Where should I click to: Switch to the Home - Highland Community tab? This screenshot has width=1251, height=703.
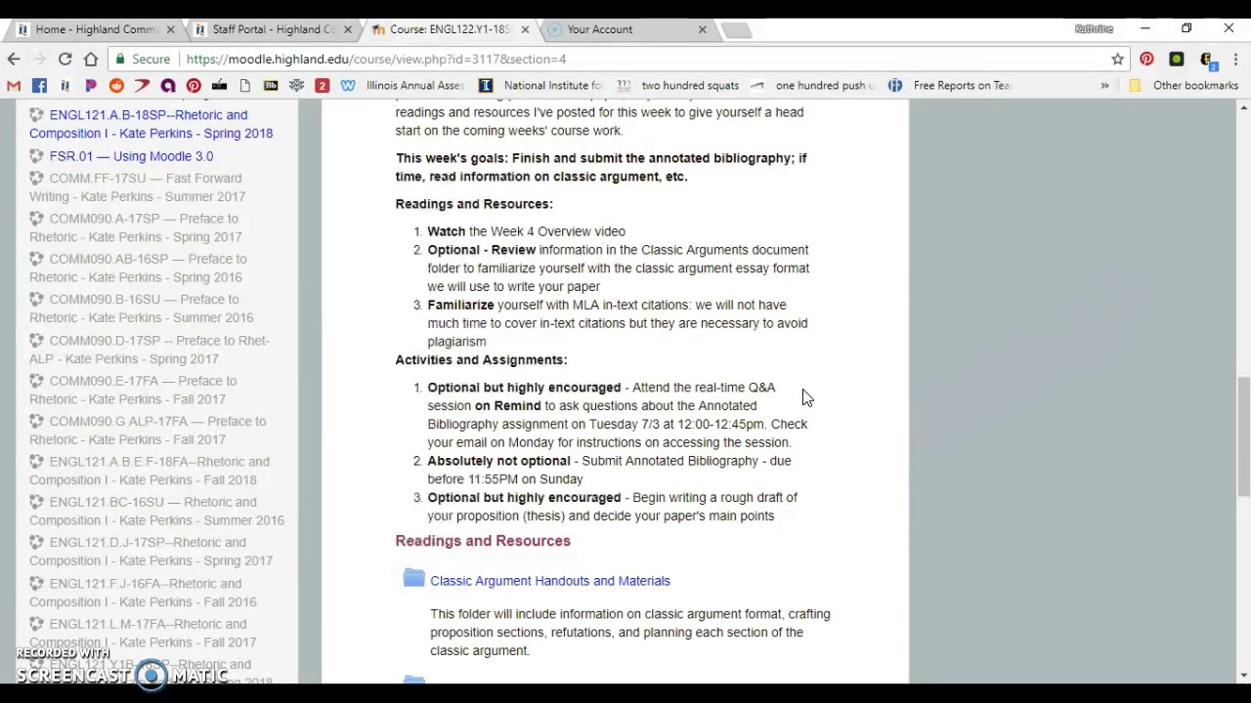[x=96, y=29]
